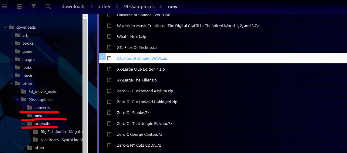The width and height of the screenshot is (347, 153).
Task: Expand the converts folder chevron
Action: coord(23,108)
